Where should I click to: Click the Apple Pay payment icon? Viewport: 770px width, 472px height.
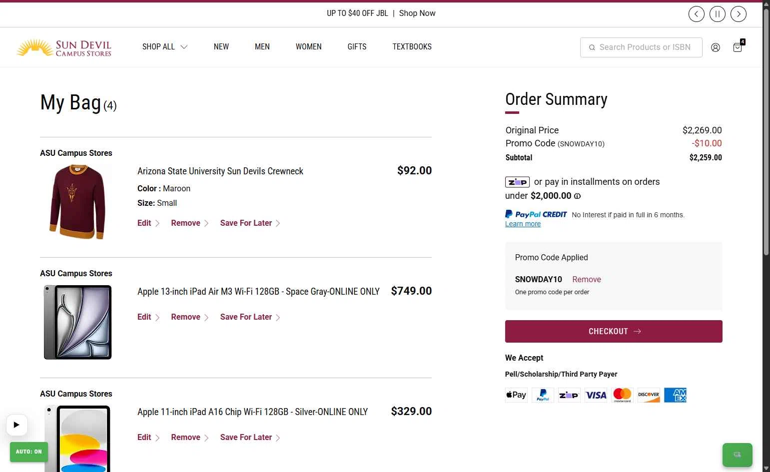tap(516, 395)
